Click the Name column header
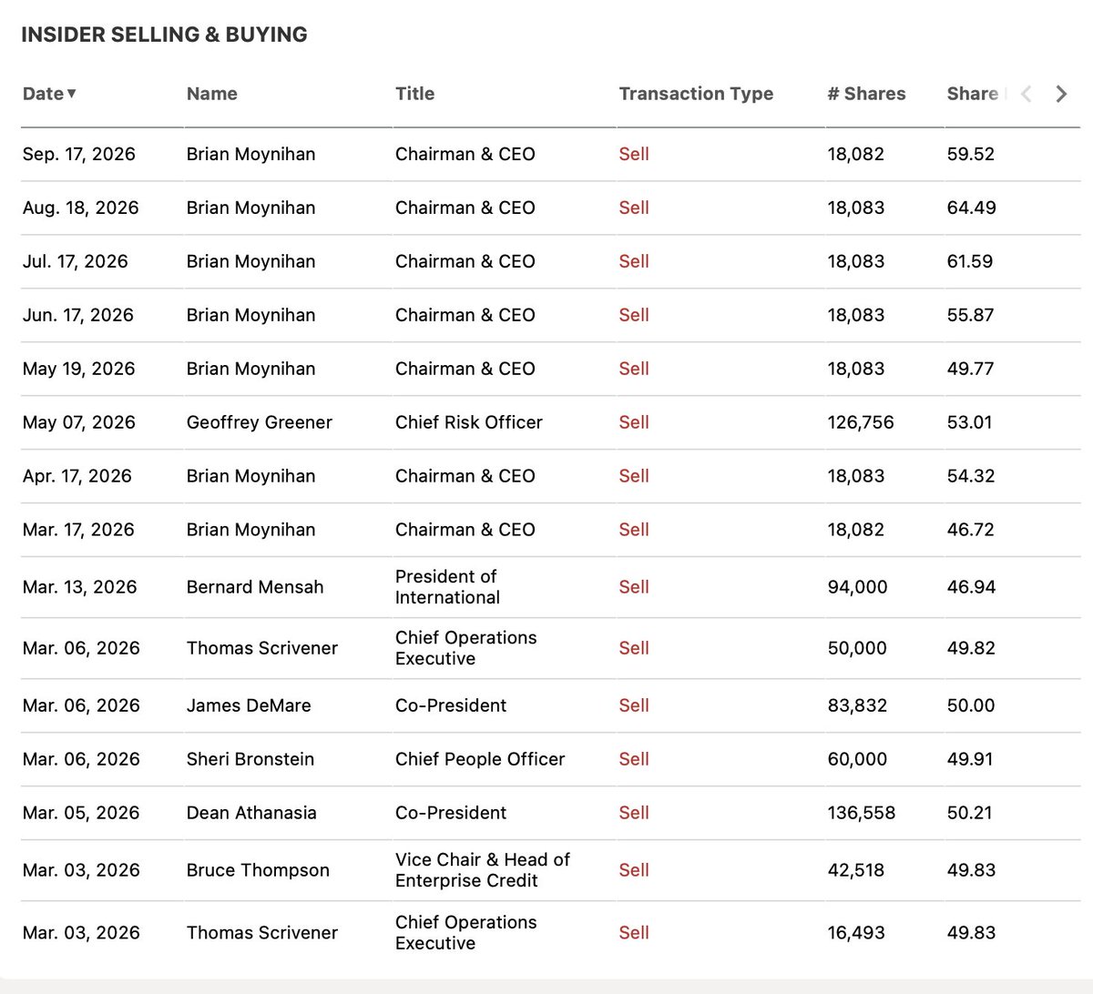The image size is (1093, 994). [x=211, y=94]
